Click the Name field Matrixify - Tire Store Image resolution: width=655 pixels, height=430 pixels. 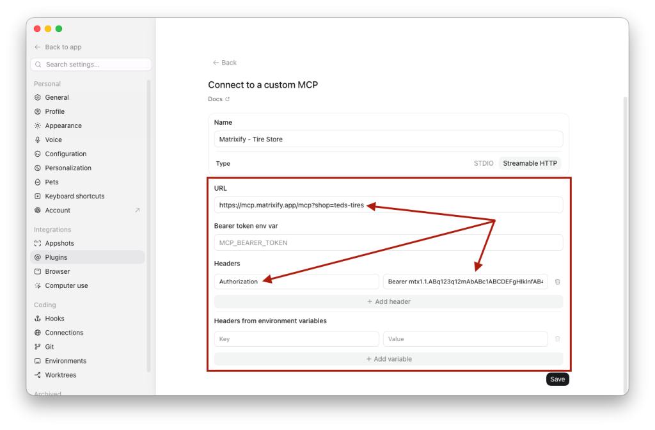pyautogui.click(x=388, y=139)
